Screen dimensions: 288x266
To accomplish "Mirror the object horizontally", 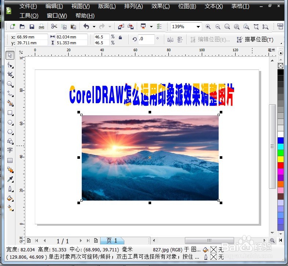I will pos(170,40).
